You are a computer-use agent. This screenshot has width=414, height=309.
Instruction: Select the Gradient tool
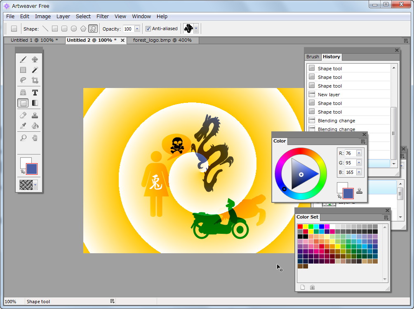point(35,103)
